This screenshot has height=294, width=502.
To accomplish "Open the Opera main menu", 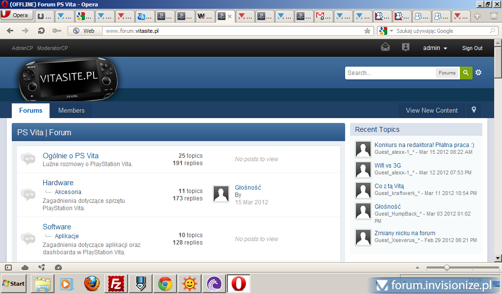I will click(17, 15).
